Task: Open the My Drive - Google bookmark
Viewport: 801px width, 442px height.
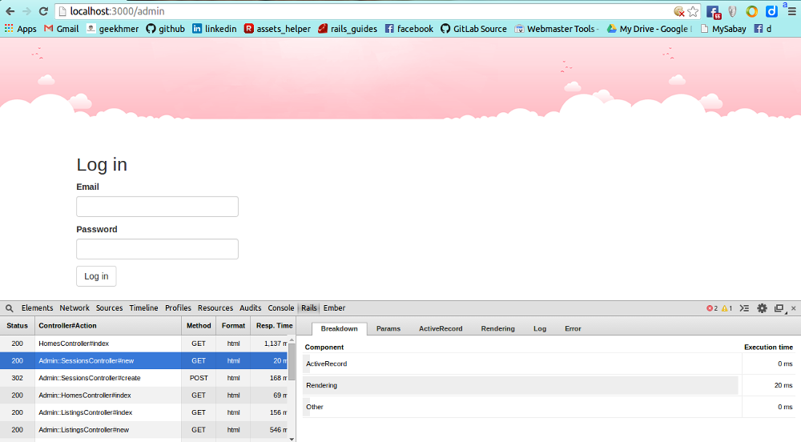Action: (649, 29)
